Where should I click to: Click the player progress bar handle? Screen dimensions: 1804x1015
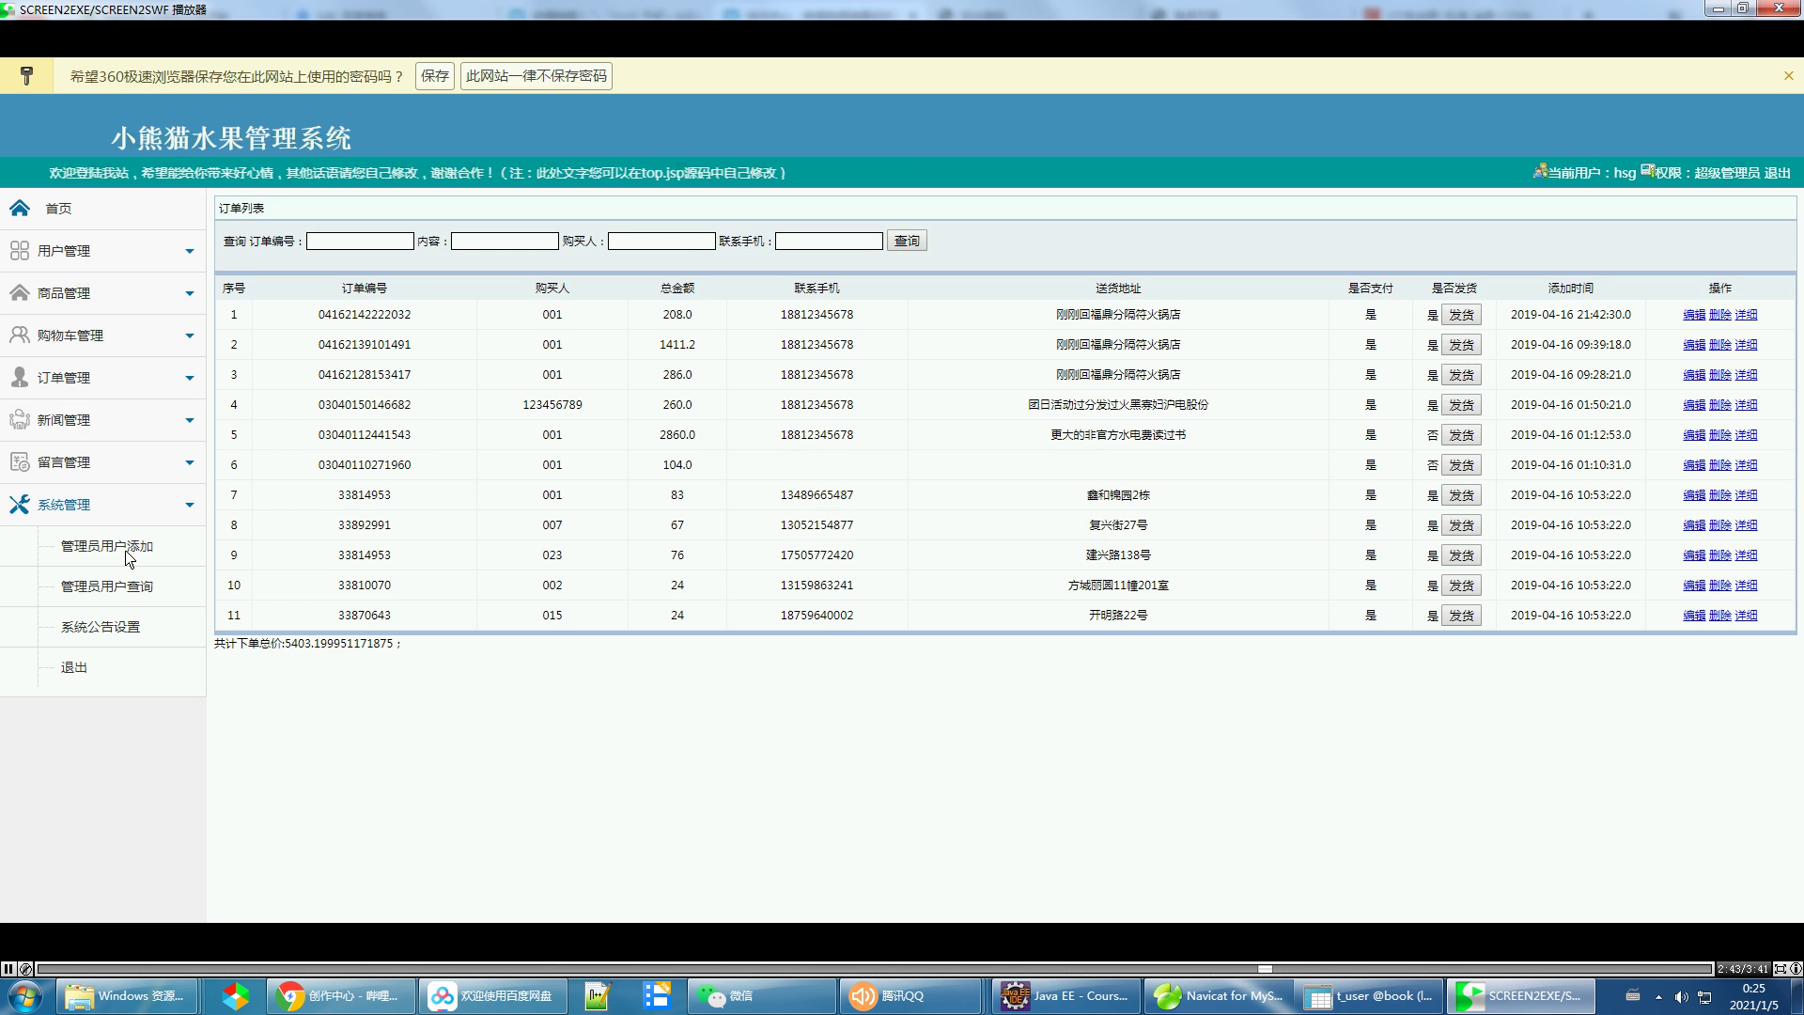(1265, 969)
